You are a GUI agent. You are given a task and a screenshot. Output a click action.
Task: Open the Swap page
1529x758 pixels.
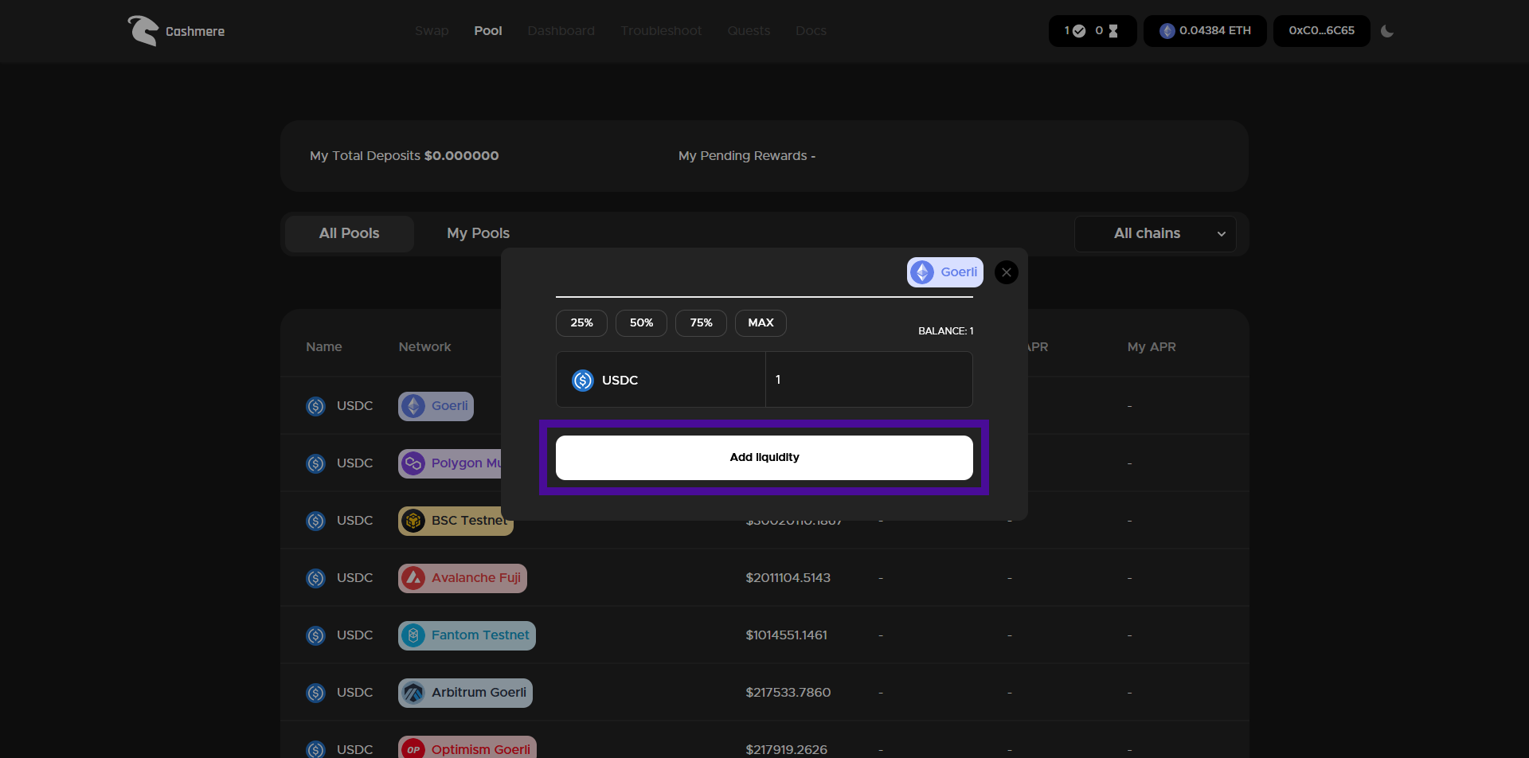(x=432, y=31)
